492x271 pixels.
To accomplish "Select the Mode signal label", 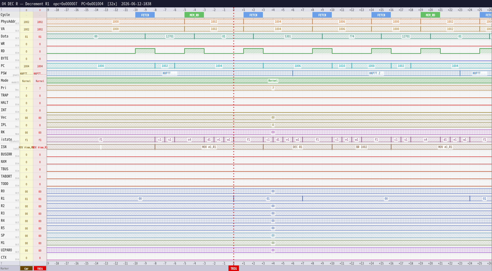I will [x=5, y=81].
